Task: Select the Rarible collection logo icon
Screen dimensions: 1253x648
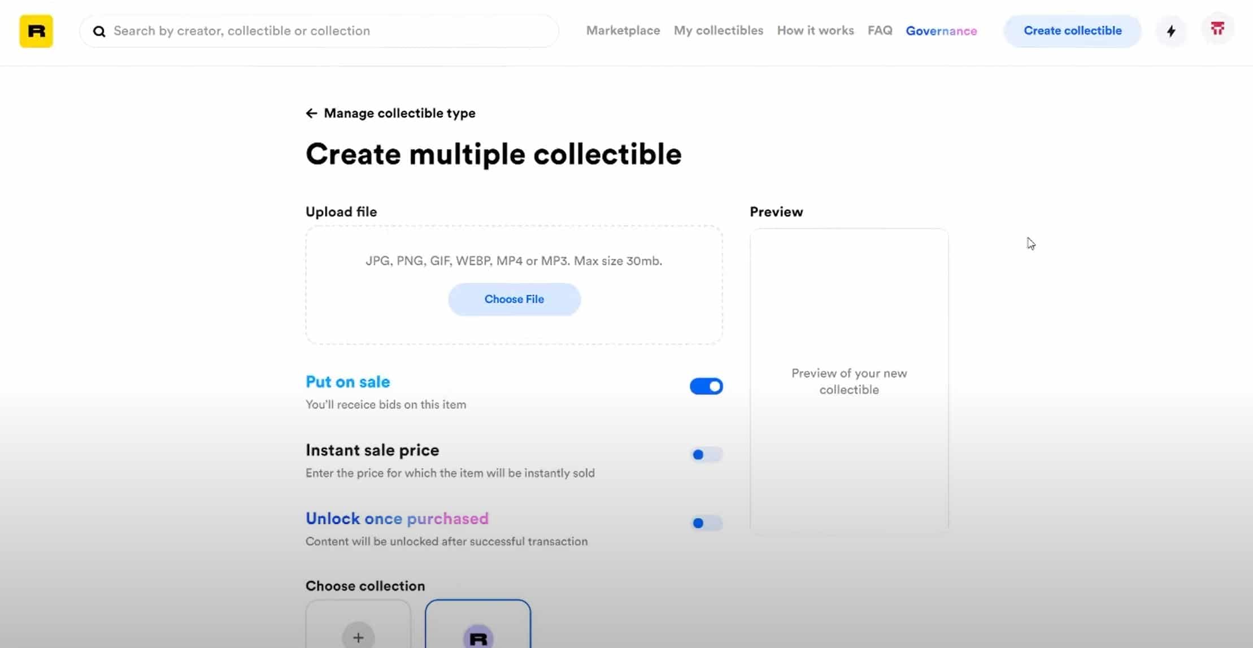Action: click(478, 637)
